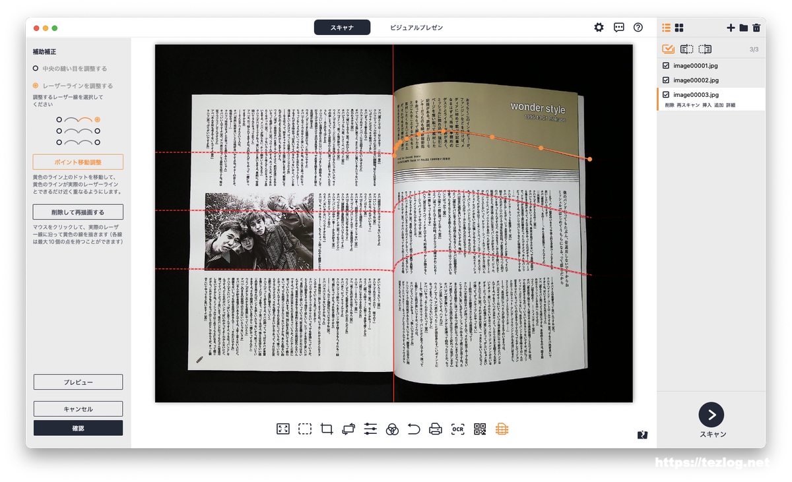The width and height of the screenshot is (792, 482).
Task: Select the スキャナ tab
Action: coord(342,28)
